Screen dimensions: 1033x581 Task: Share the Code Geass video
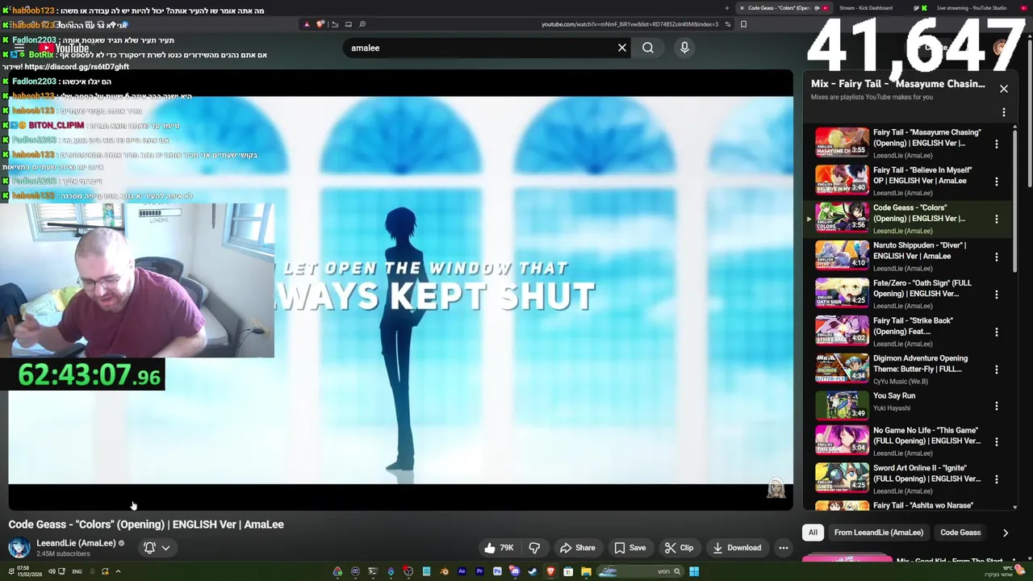[x=578, y=548]
